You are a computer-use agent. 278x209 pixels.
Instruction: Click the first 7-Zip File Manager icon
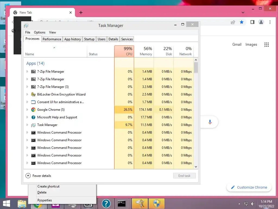coord(33,72)
